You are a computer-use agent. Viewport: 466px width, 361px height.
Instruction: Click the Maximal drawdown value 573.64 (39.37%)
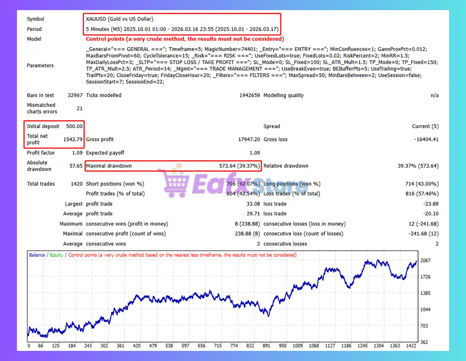pos(239,166)
